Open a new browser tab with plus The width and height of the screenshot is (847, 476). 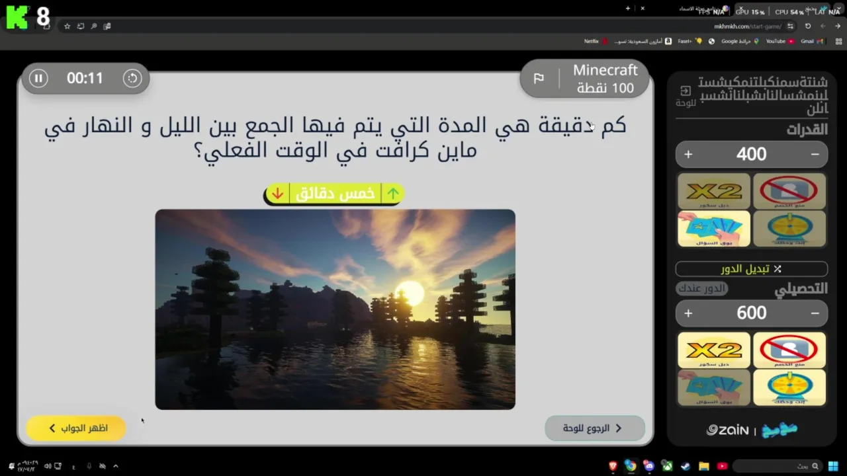(x=627, y=9)
